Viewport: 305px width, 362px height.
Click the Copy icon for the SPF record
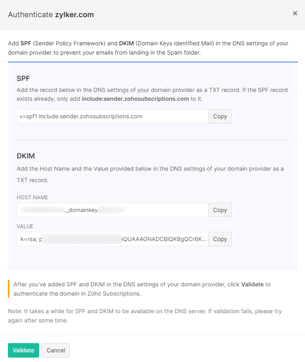(x=220, y=116)
